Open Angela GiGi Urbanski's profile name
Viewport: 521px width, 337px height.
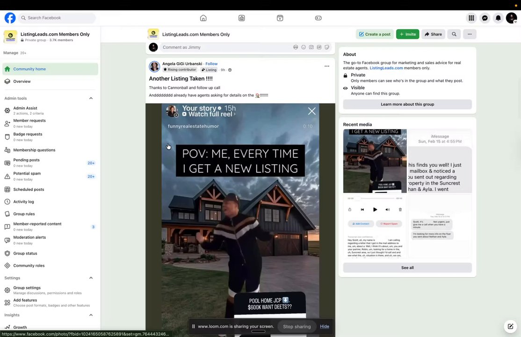pos(182,64)
